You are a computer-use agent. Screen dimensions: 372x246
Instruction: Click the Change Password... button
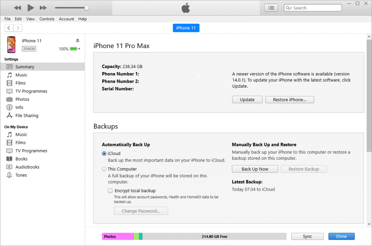coord(141,211)
